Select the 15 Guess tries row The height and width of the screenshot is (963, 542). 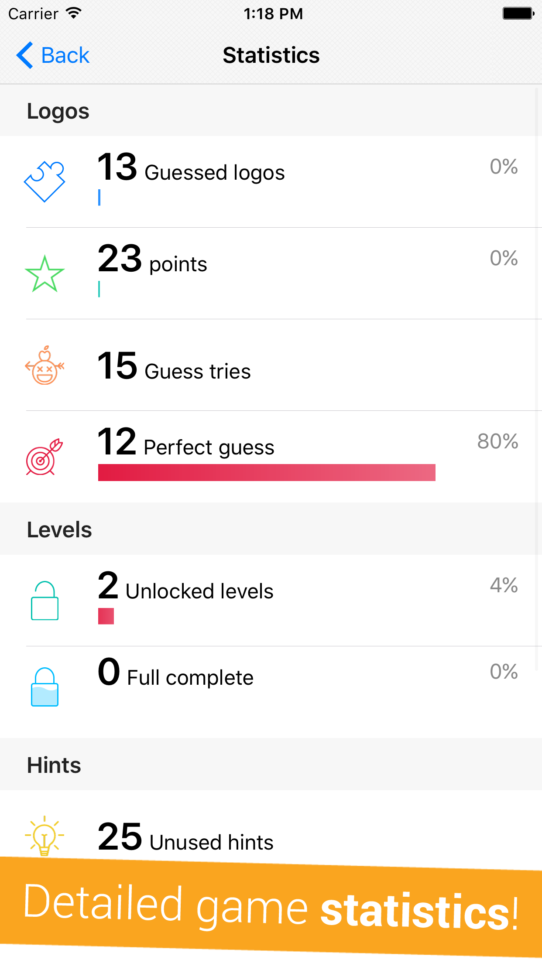point(271,365)
